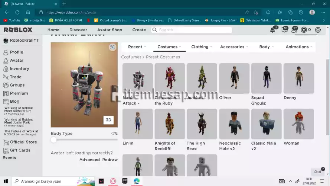Click the Robux balance icon
Screen dimensions: 330x186
pos(304,30)
